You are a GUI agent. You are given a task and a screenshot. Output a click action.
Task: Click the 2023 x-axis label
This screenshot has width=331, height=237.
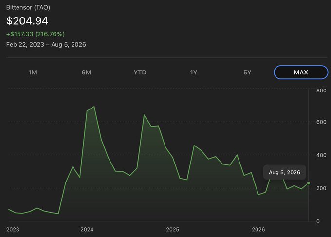click(13, 229)
